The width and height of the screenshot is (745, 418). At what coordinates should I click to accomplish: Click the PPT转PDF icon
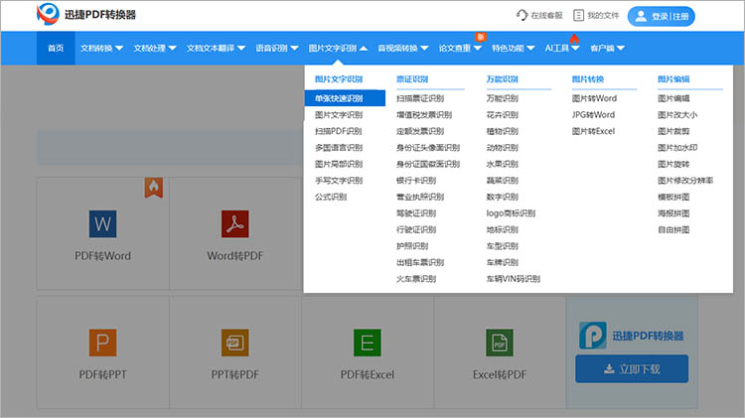234,343
